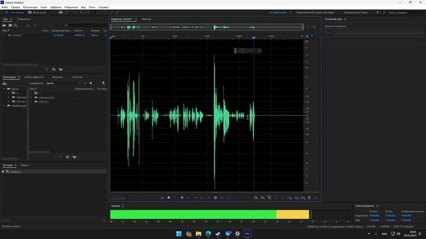Click the Fast Forward transport button
This screenshot has width=426, height=239.
coord(202,198)
